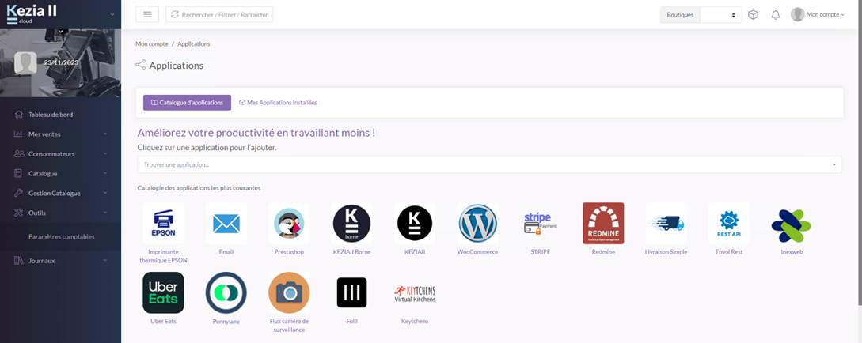The width and height of the screenshot is (862, 343).
Task: Toggle the hamburger sidebar menu button
Action: 147,14
